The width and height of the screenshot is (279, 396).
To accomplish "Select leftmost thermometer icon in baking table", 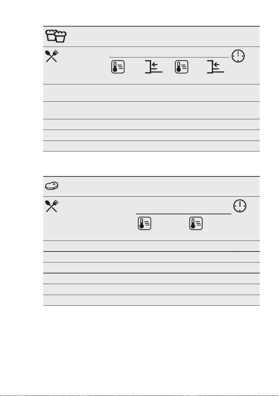I will [118, 67].
